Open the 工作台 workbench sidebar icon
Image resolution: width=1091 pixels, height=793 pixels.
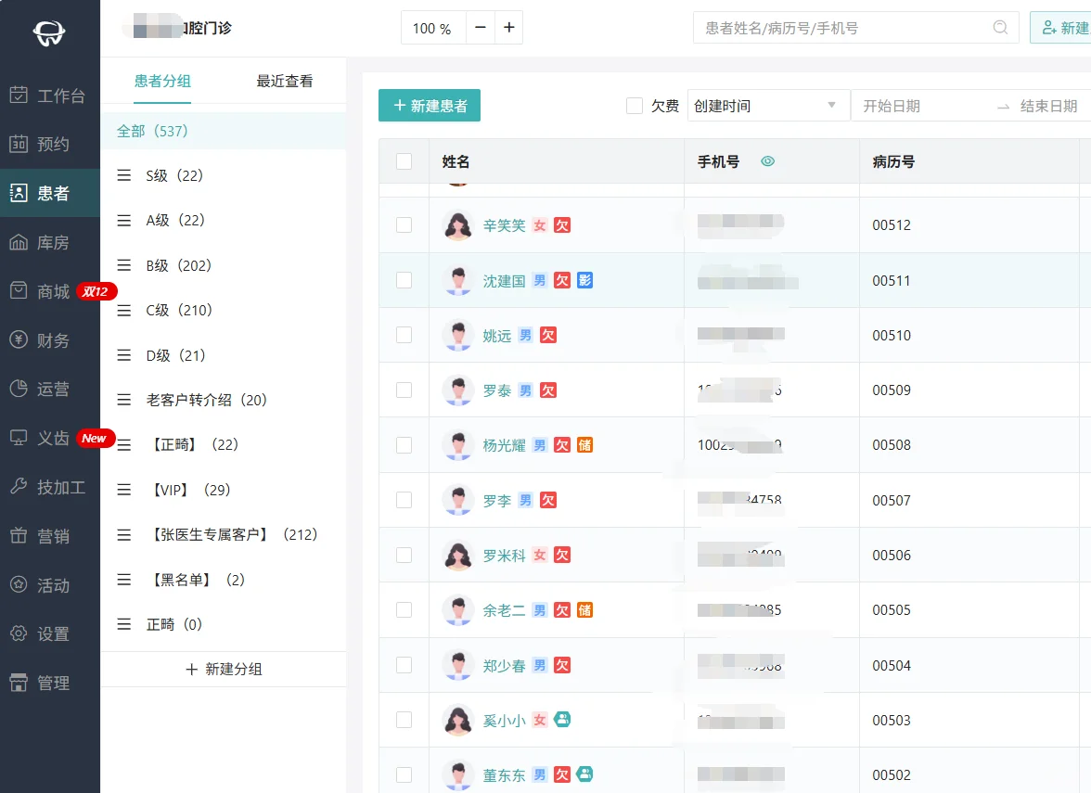(x=19, y=95)
